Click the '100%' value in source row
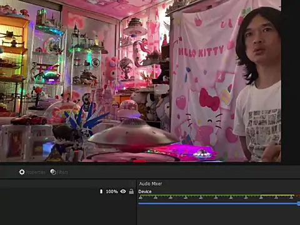This screenshot has height=225, width=300. [112, 191]
